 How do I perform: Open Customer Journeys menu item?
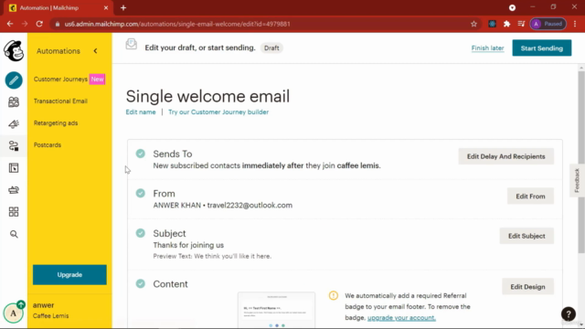point(60,80)
